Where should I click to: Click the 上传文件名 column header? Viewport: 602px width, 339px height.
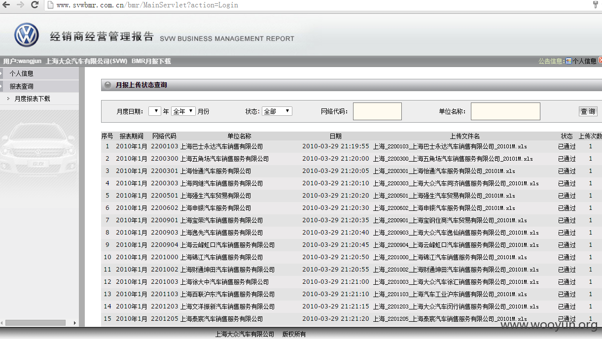(464, 136)
